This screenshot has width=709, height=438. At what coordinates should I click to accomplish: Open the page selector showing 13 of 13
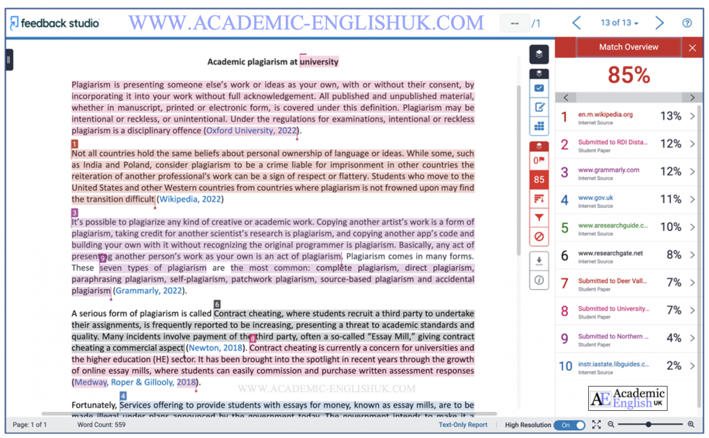point(619,23)
